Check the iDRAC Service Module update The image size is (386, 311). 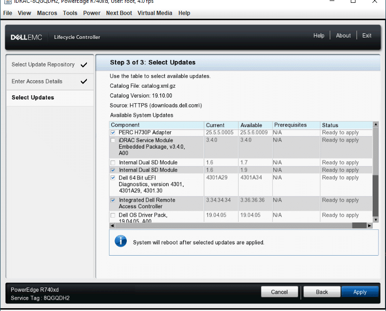[x=113, y=140]
